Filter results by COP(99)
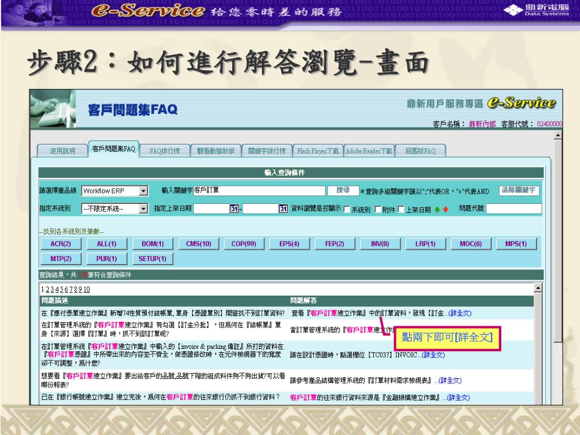The image size is (580, 435). click(x=244, y=244)
